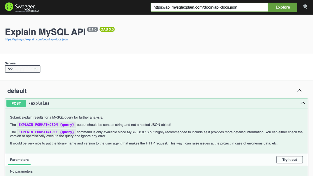
Task: Click the lightbulb extension icon in header
Action: (x=305, y=7)
